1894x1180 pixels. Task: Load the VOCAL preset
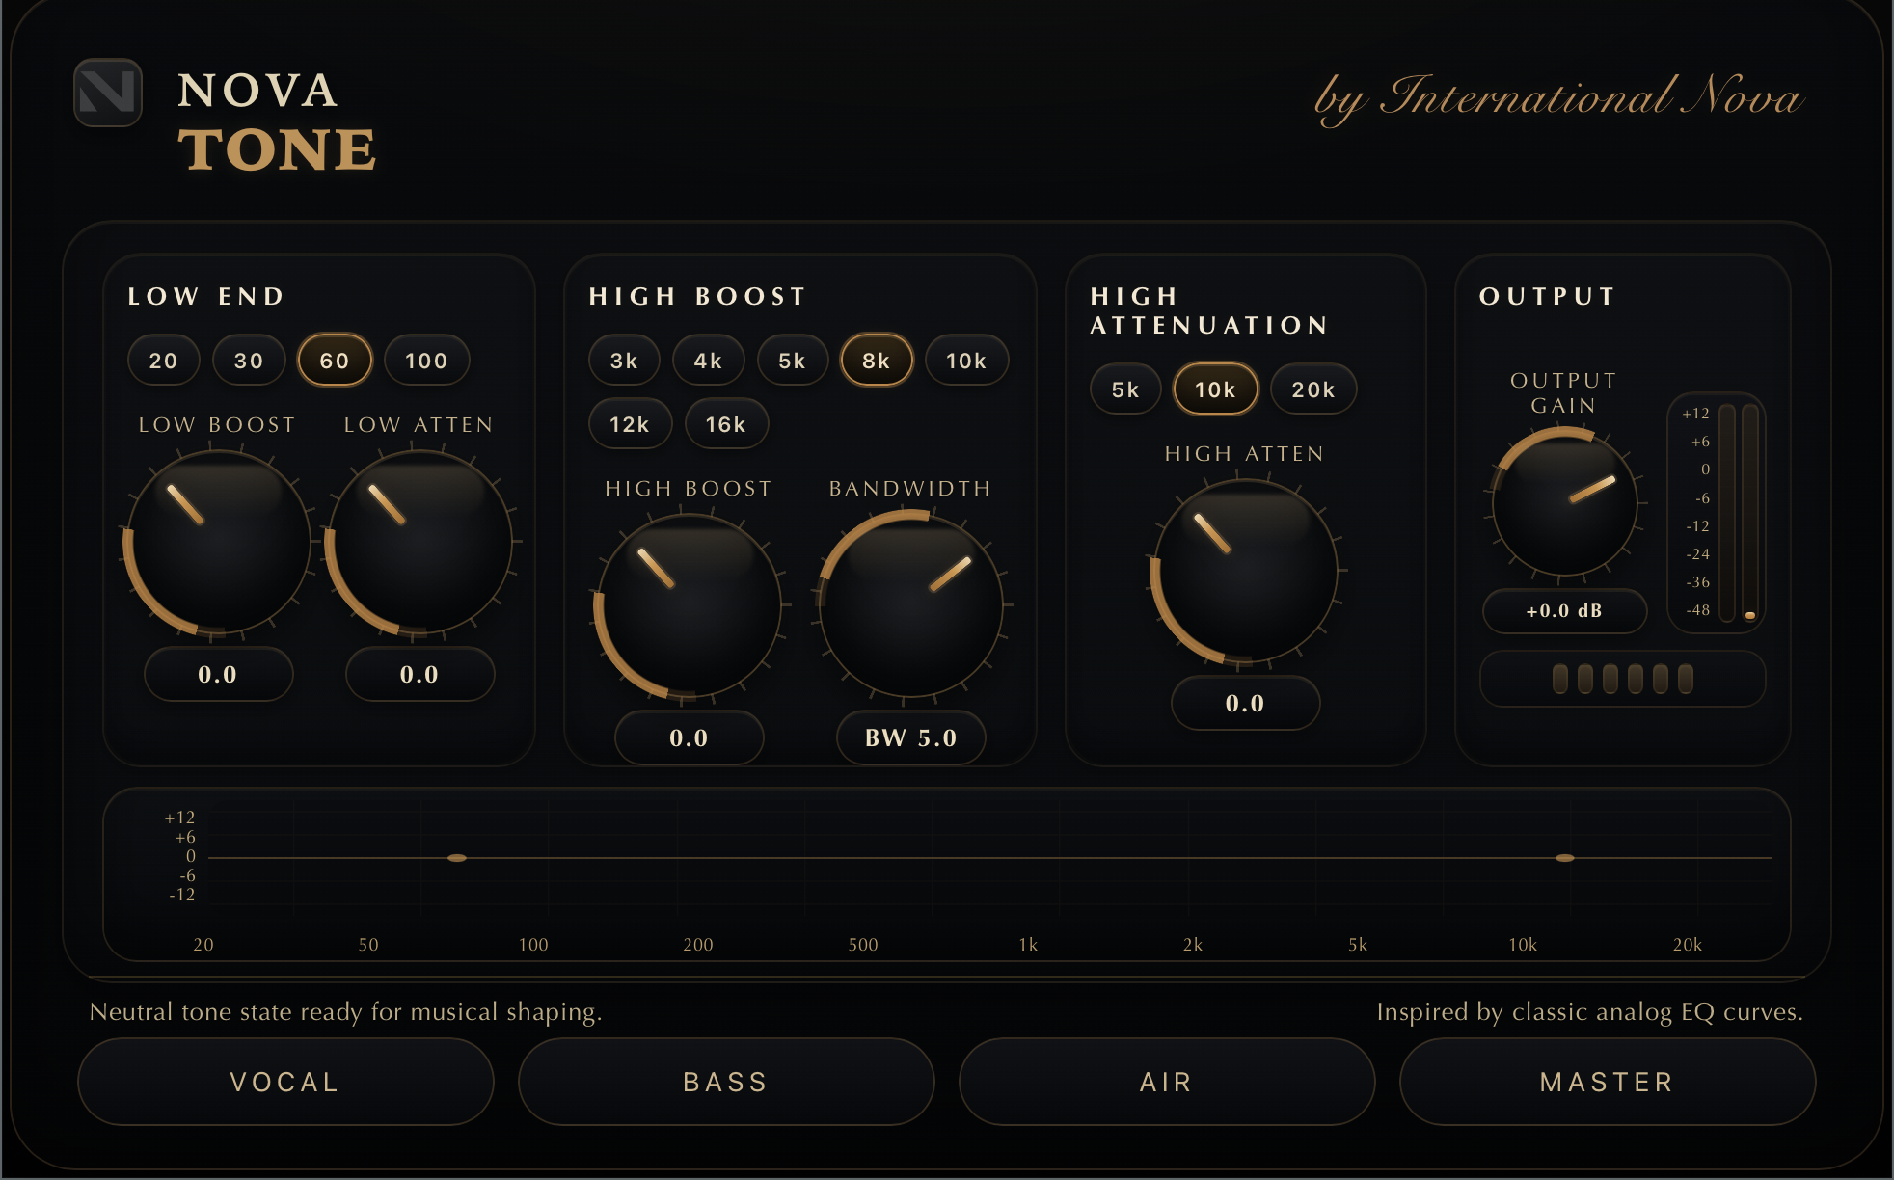tap(285, 1082)
